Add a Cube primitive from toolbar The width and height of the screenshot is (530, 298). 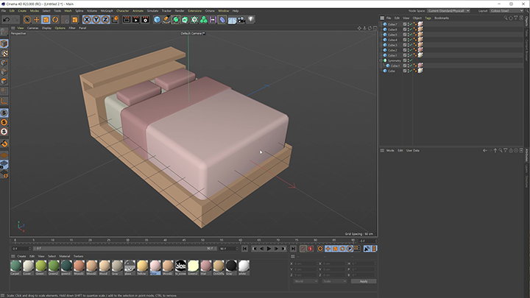(157, 20)
